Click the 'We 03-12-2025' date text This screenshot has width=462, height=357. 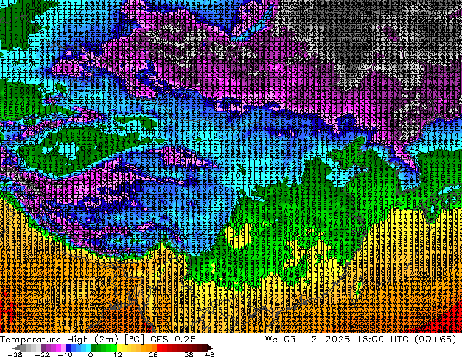[x=308, y=340]
